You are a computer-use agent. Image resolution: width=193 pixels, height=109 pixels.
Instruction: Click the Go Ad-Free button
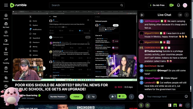(x=157, y=5)
